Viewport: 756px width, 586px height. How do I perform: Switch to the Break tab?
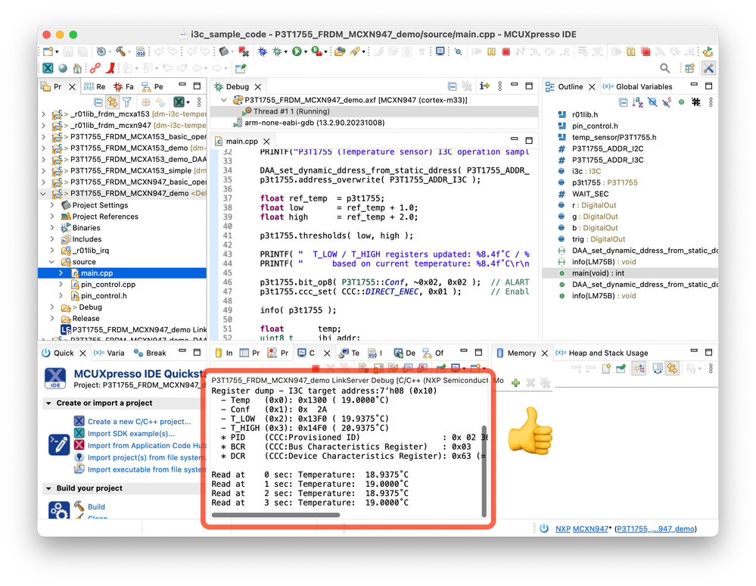tap(150, 353)
